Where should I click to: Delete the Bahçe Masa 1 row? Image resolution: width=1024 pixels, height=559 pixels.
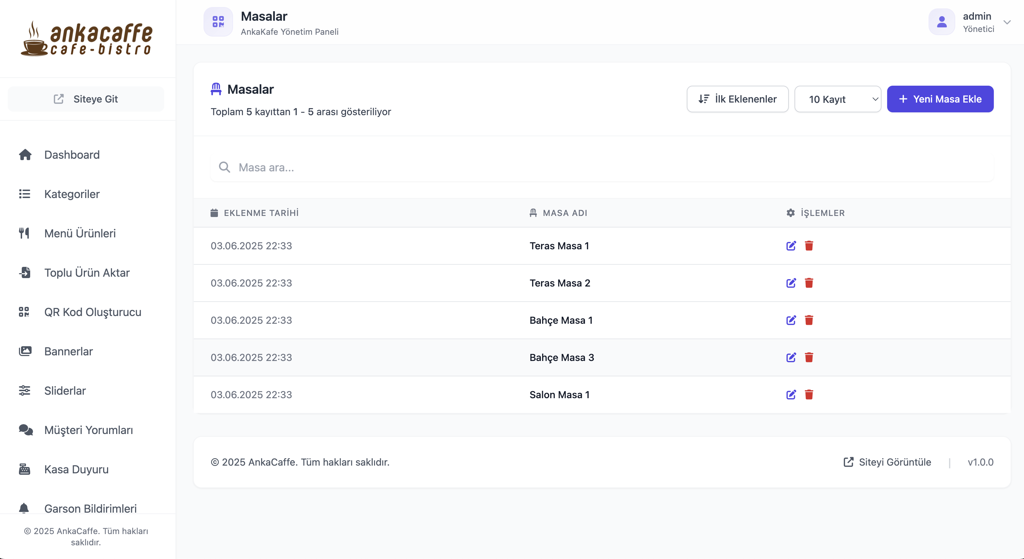(x=809, y=320)
